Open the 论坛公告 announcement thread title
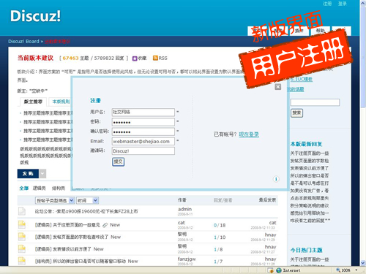The image size is (366, 274). point(86,211)
